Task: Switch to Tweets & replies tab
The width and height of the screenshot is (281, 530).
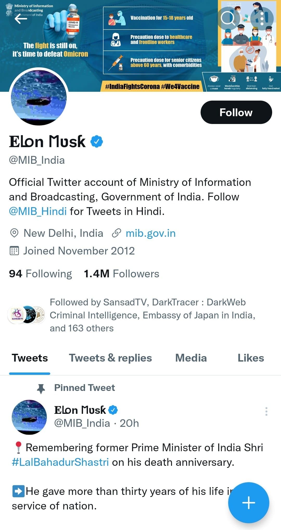Action: [110, 358]
